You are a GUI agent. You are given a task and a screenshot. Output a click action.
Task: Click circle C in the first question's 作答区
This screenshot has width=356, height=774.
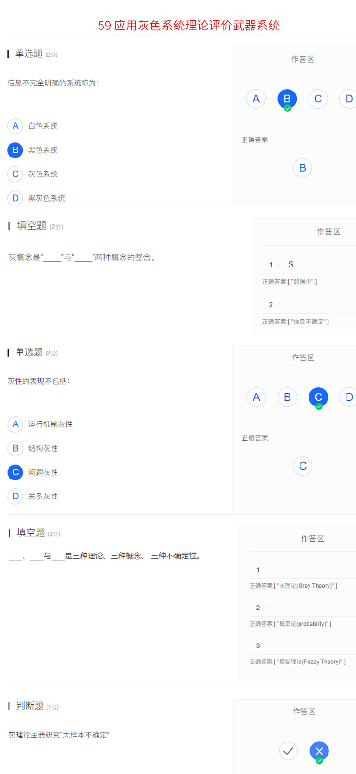tap(318, 99)
